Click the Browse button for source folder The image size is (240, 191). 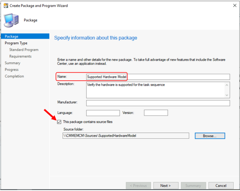210,136
